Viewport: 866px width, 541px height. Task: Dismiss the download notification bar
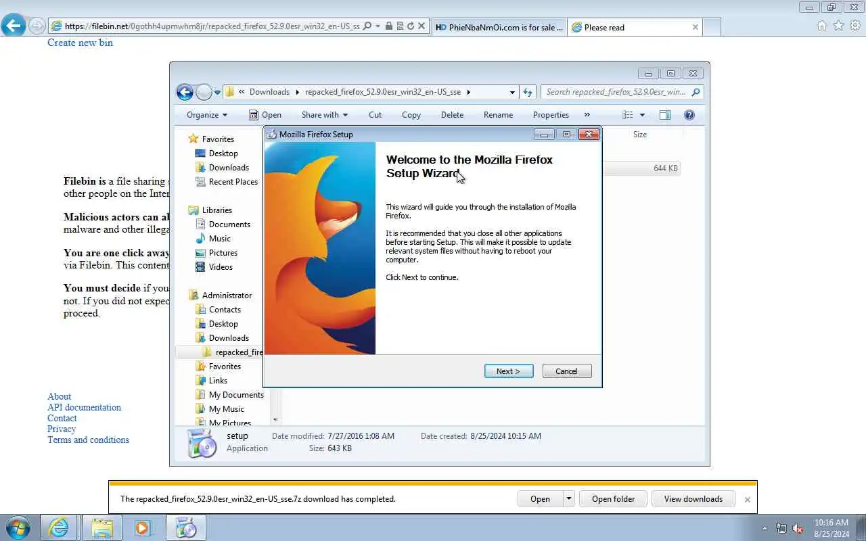747,500
